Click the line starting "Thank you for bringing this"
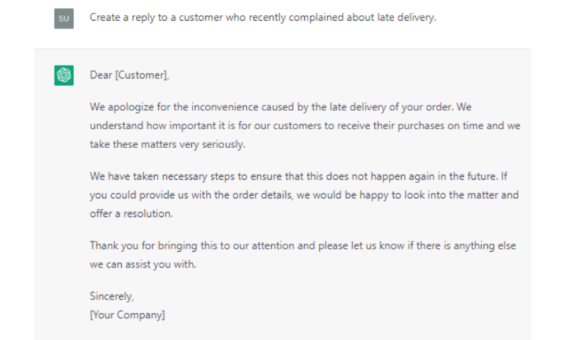Image resolution: width=572 pixels, height=340 pixels. pyautogui.click(x=303, y=246)
